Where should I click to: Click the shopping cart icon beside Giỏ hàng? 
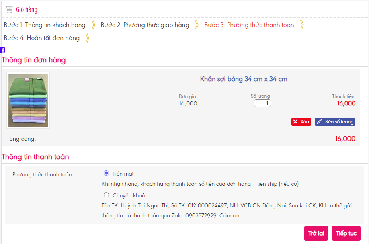(x=9, y=9)
